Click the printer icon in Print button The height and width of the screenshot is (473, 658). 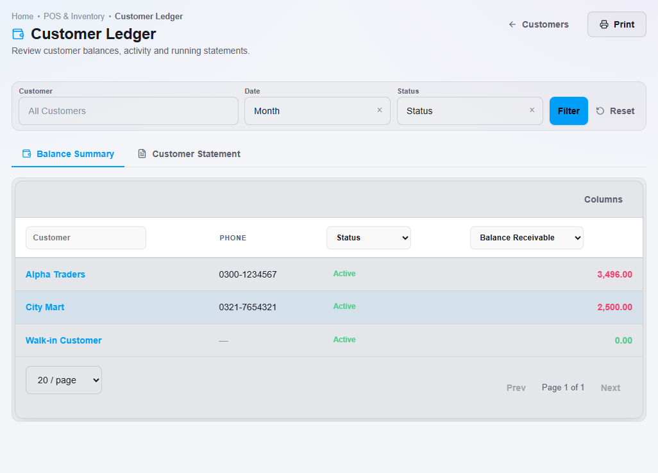coord(604,24)
